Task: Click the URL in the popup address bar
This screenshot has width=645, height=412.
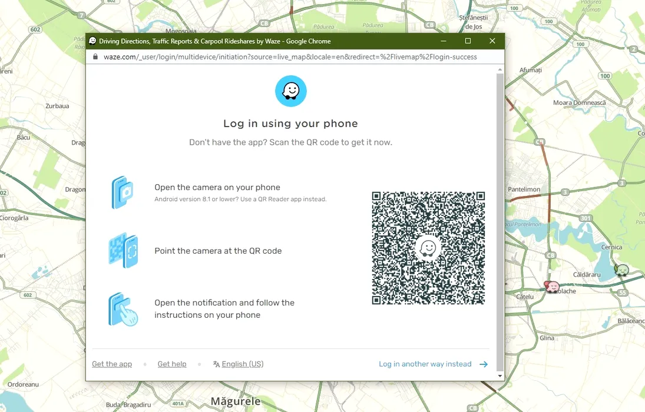Action: coord(290,57)
